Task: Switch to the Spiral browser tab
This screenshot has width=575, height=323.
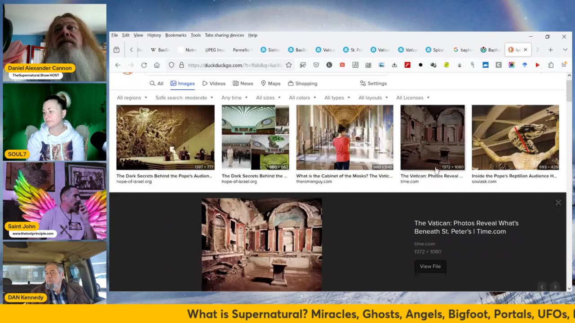Action: coord(434,50)
